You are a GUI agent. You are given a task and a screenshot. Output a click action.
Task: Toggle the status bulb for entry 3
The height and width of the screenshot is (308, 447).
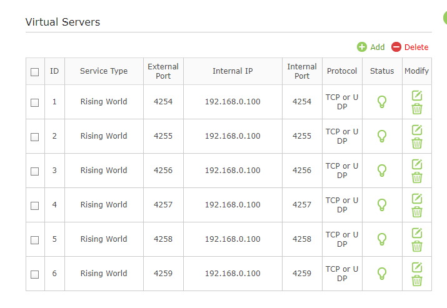382,171
